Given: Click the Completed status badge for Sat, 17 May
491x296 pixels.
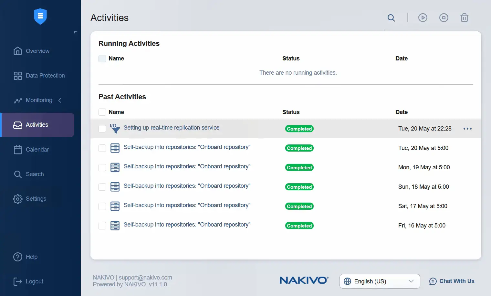Looking at the screenshot, I should [299, 206].
